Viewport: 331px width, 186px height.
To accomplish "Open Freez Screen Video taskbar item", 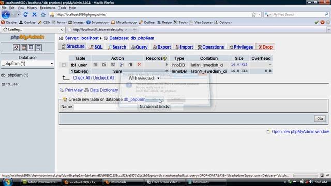I will click(x=165, y=182).
